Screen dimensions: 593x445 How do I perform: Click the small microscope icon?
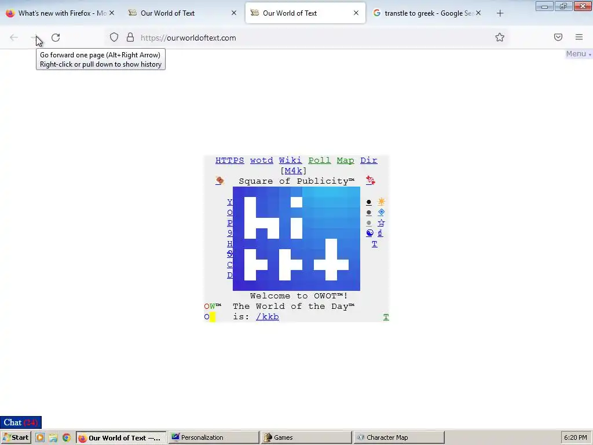coord(380,233)
